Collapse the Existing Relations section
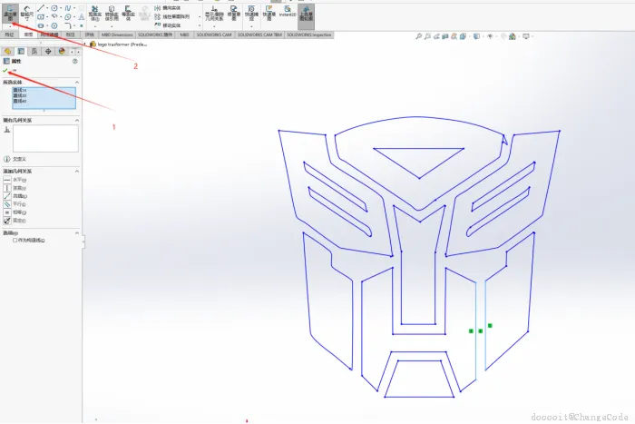Viewport: 635px width, 424px height. (75, 120)
